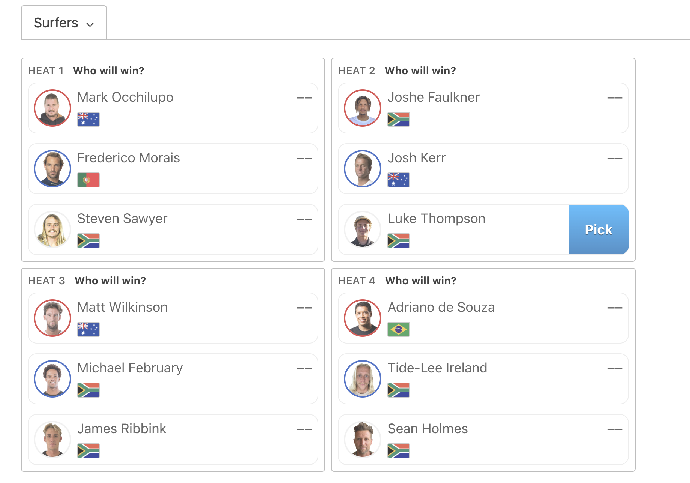Click Joshe Faulkner's profile picture
Screen dimensions: 690x483
[x=363, y=108]
